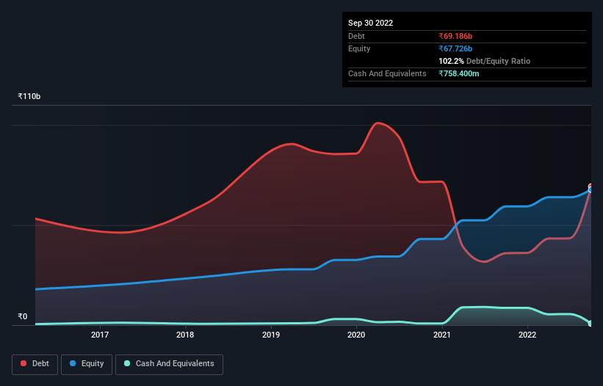The image size is (603, 386).
Task: Click the Sep 30 2022 tooltip date
Action: [x=370, y=23]
